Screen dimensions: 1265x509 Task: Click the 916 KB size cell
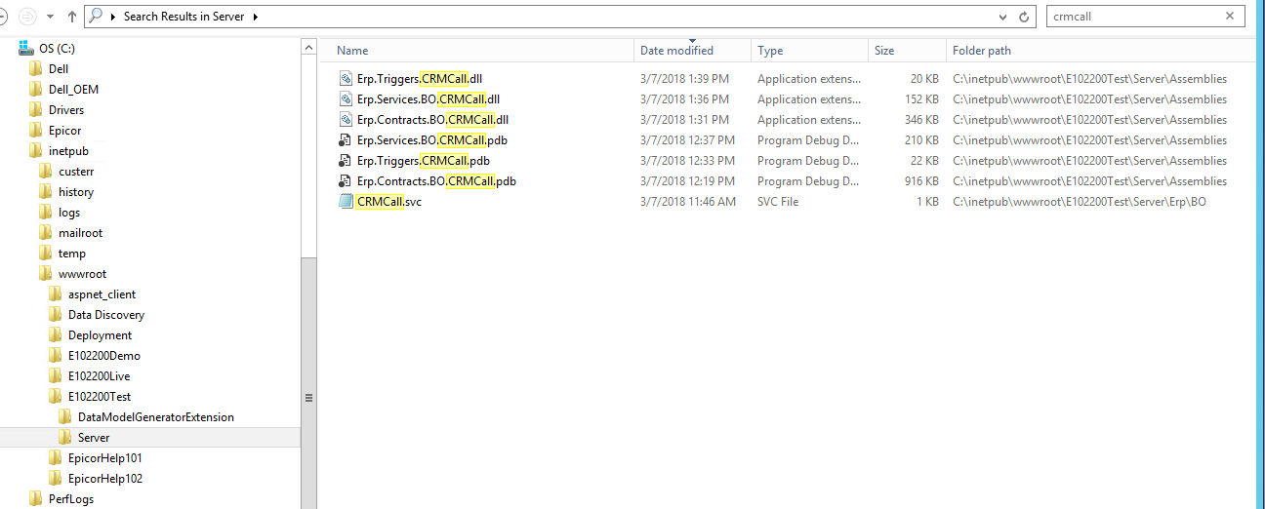921,180
